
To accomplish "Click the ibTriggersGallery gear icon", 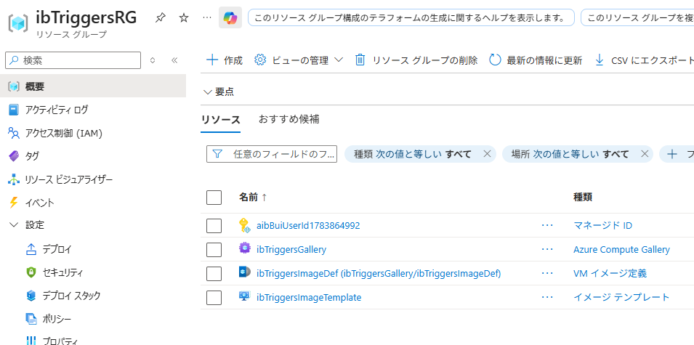I will pos(245,248).
